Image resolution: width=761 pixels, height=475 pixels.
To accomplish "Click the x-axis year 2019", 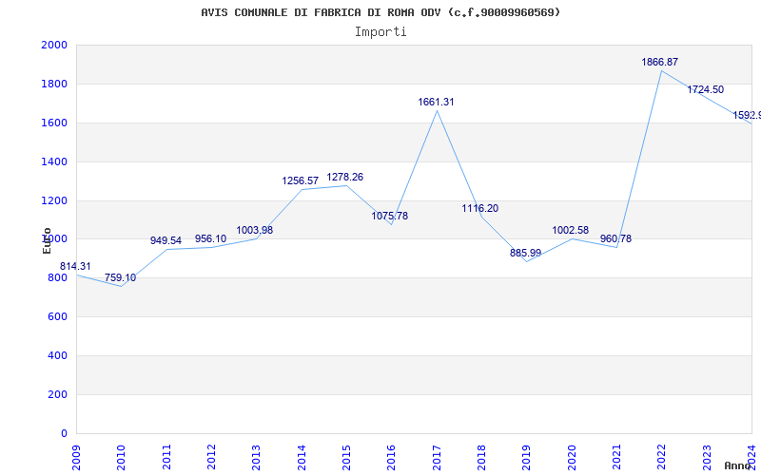I will 527,458.
